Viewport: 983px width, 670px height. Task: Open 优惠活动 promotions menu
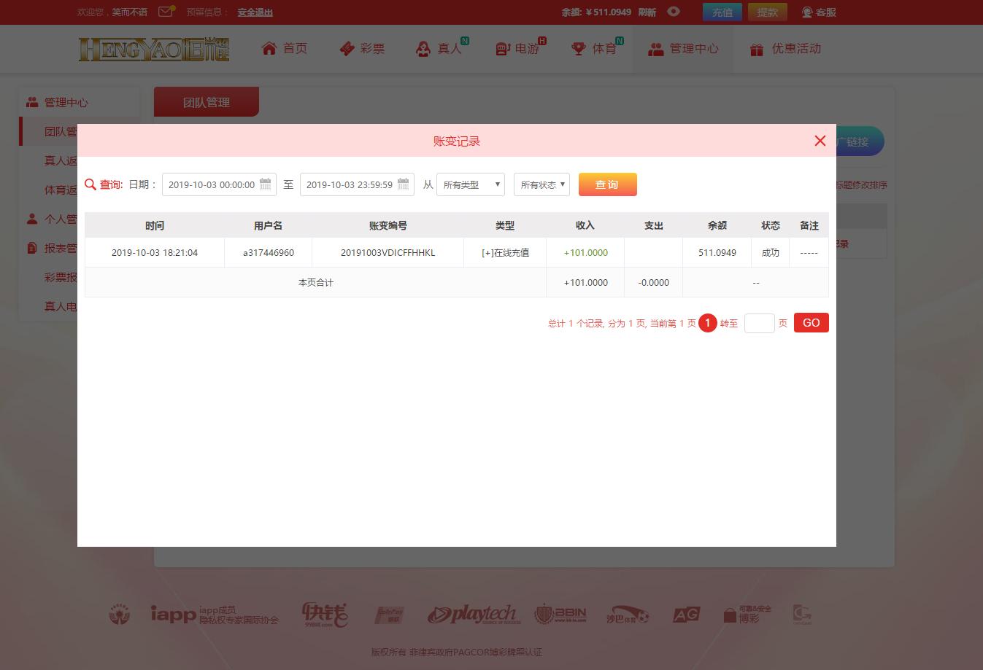[x=785, y=49]
